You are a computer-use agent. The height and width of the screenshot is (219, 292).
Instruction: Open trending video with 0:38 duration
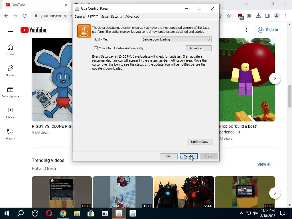pyautogui.click(x=62, y=192)
